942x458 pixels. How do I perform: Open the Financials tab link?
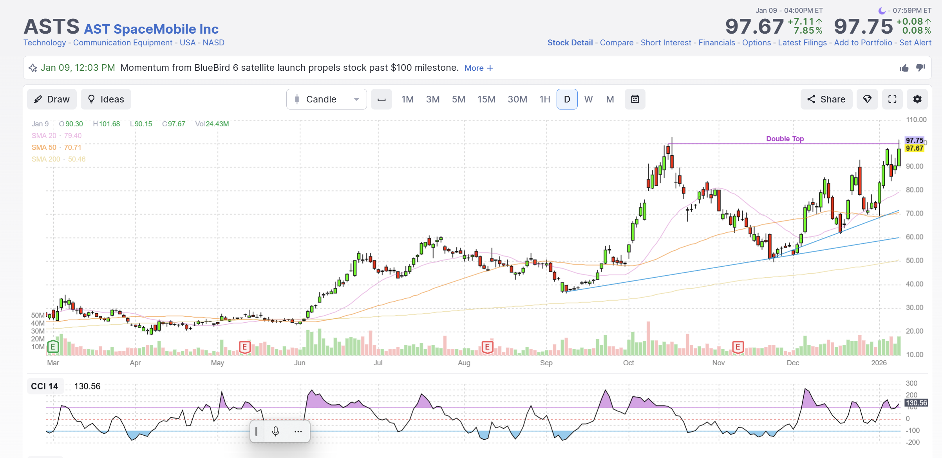[x=717, y=43]
